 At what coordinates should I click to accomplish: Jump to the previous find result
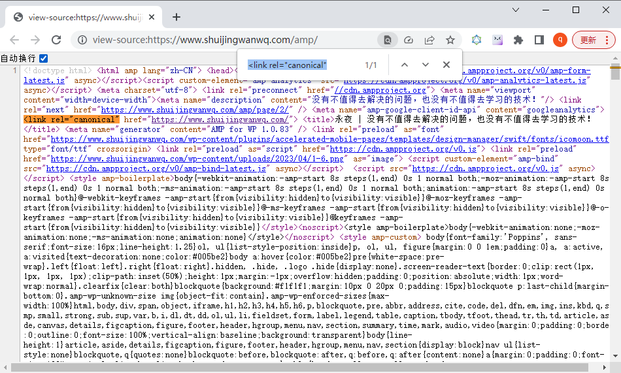(x=405, y=65)
